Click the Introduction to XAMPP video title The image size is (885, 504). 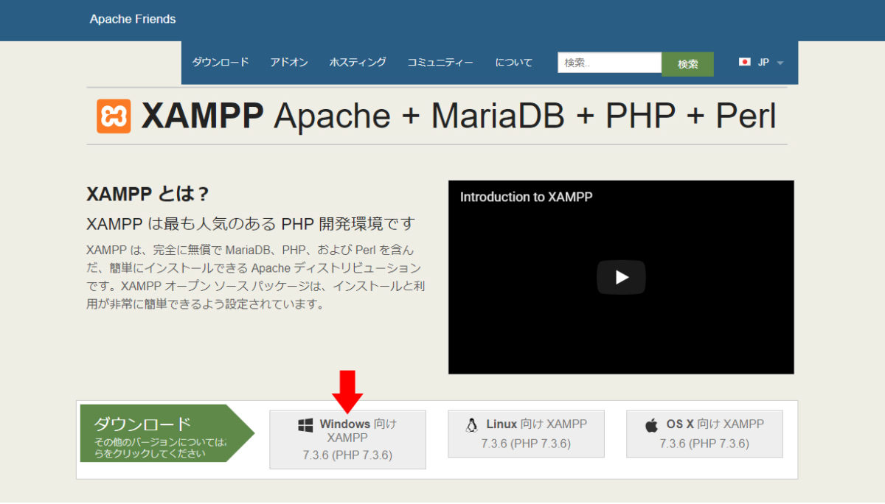tap(526, 197)
